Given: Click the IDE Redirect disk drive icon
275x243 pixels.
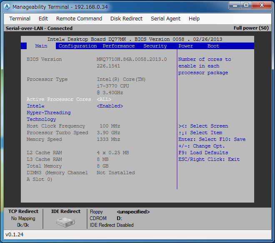Looking at the screenshot, I should pyautogui.click(x=65, y=222).
